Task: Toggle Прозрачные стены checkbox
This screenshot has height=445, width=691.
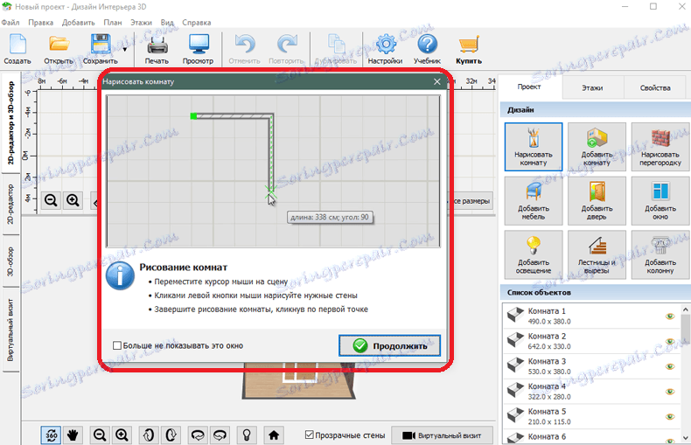Action: (310, 435)
